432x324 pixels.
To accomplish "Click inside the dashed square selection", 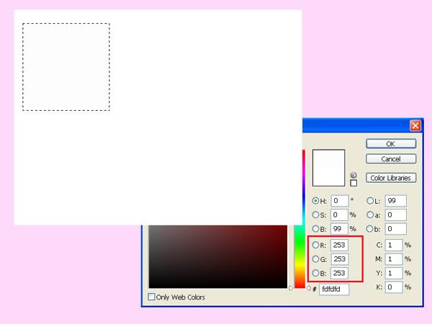I will click(66, 67).
